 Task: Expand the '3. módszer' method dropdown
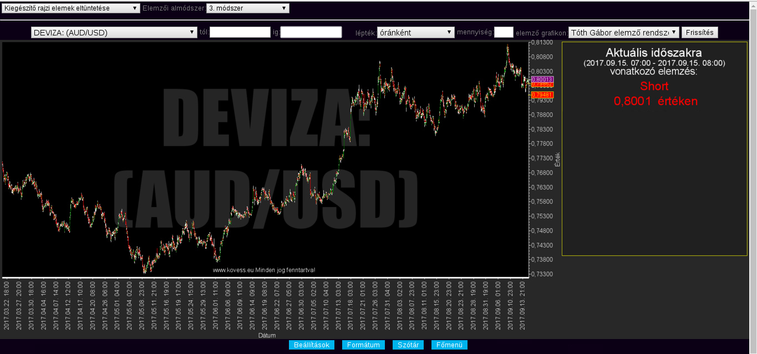[x=247, y=8]
